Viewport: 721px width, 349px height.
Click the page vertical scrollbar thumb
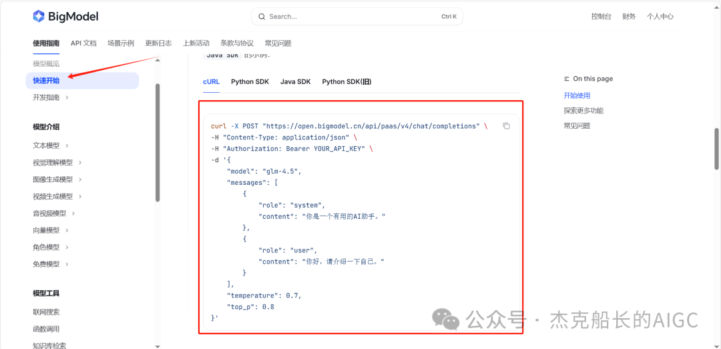pos(717,149)
